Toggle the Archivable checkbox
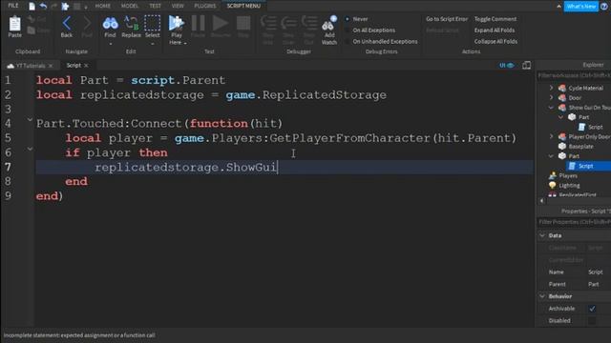This screenshot has width=611, height=343. (x=592, y=309)
